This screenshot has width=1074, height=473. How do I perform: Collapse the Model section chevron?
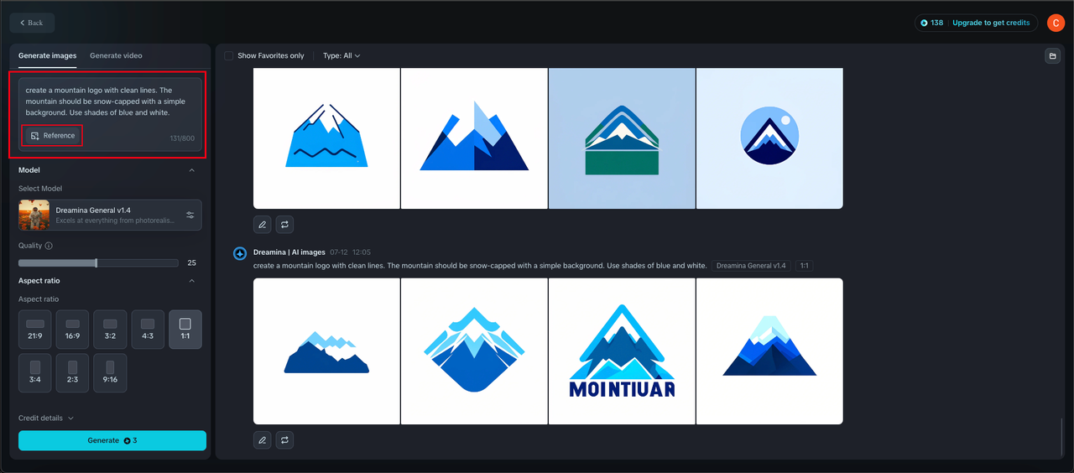tap(191, 170)
